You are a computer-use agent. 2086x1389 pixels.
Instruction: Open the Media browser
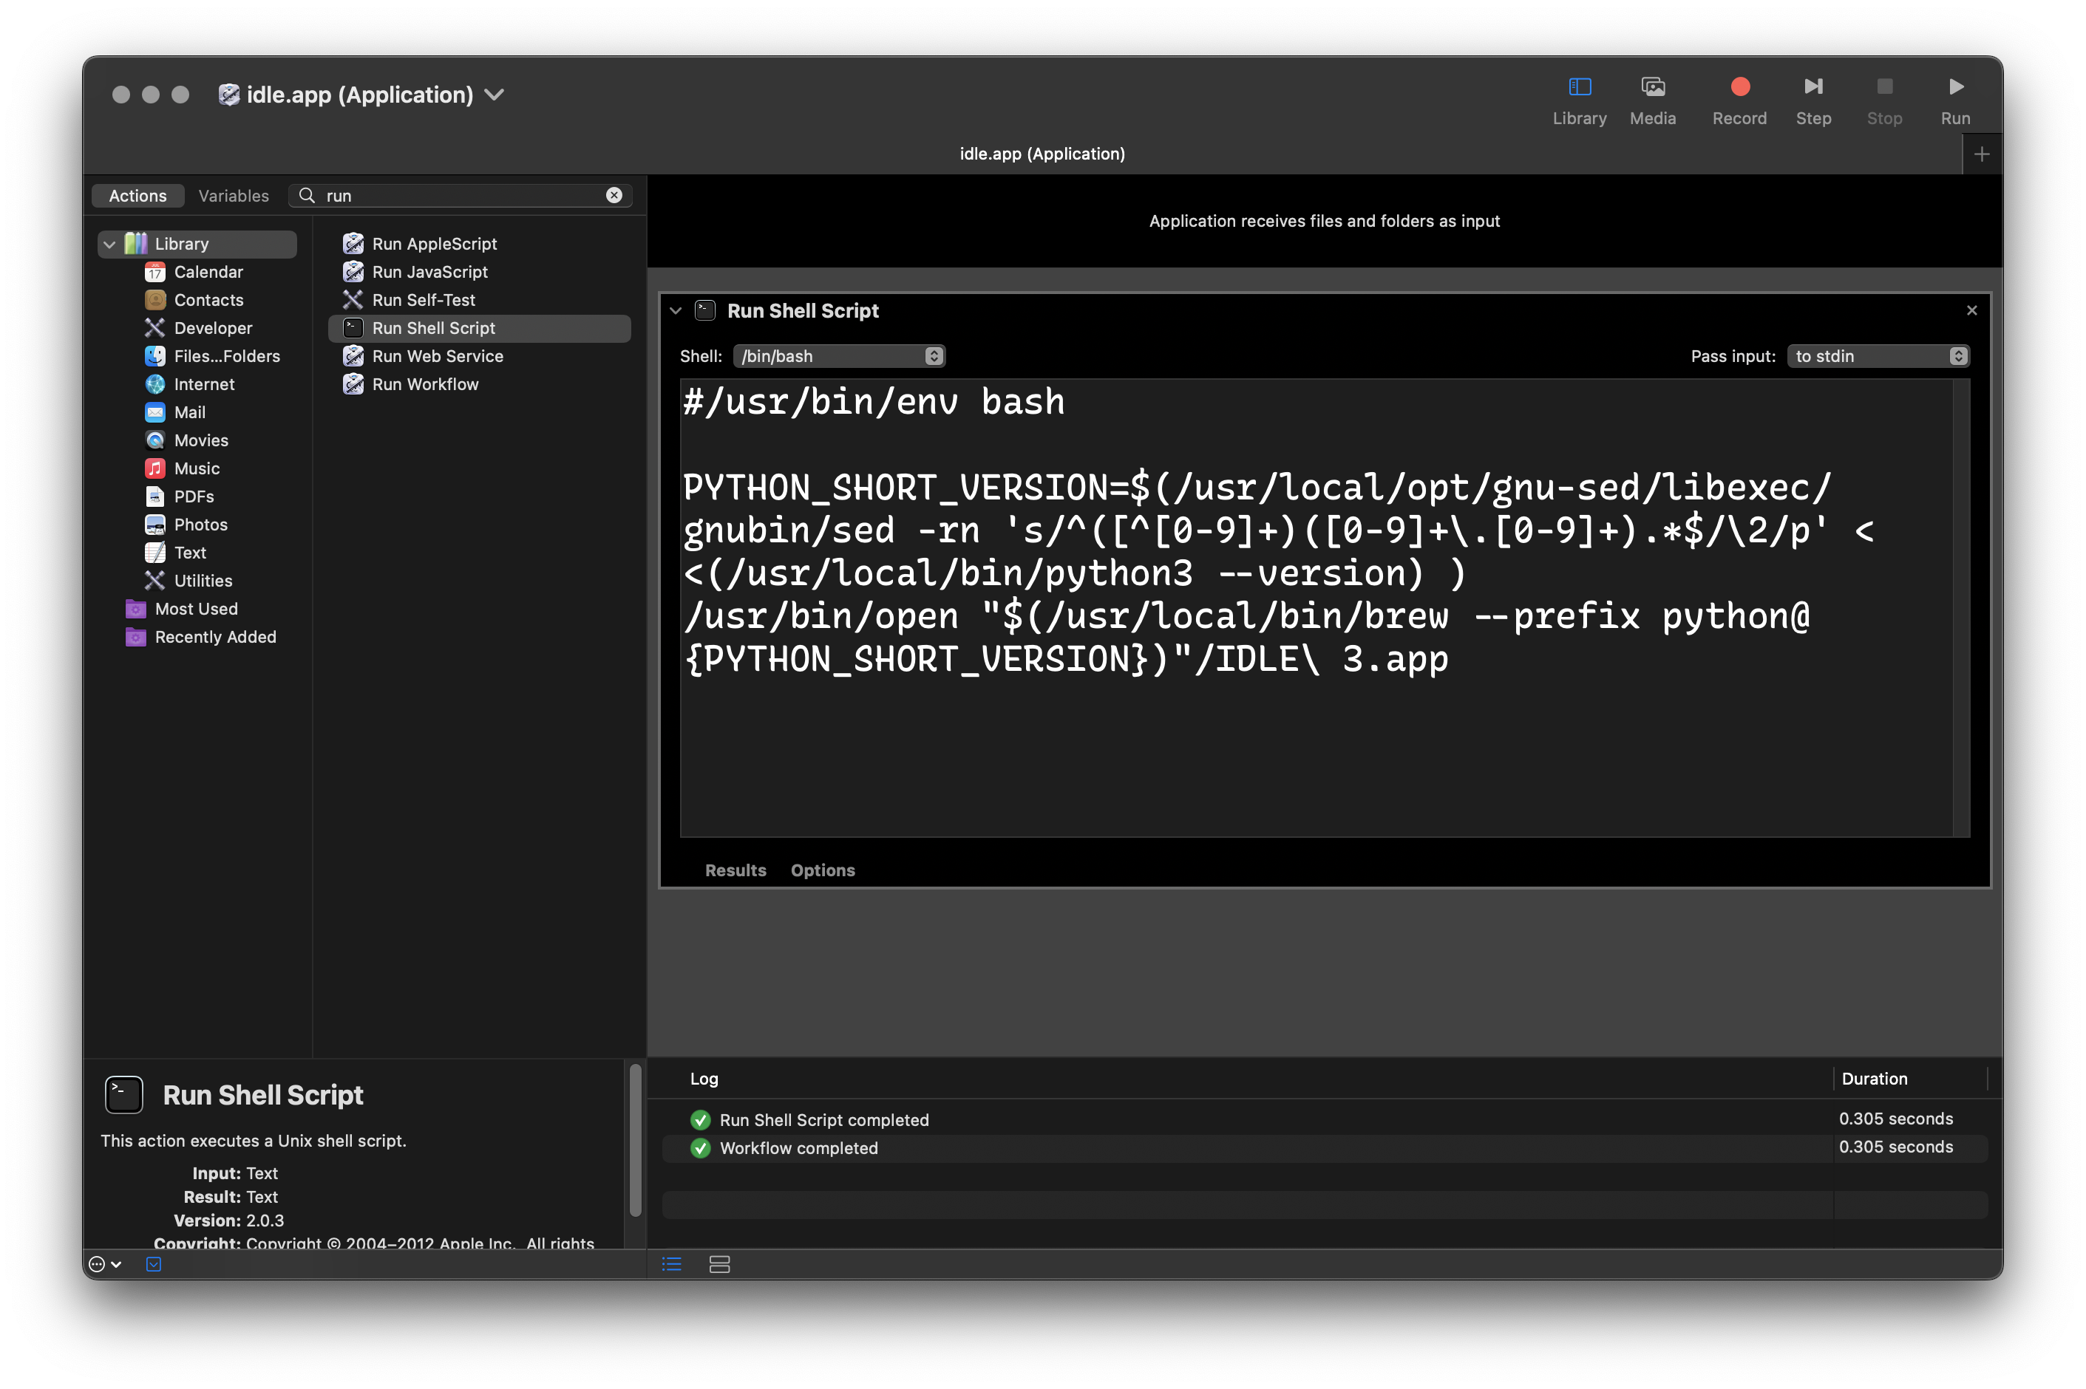pyautogui.click(x=1652, y=100)
